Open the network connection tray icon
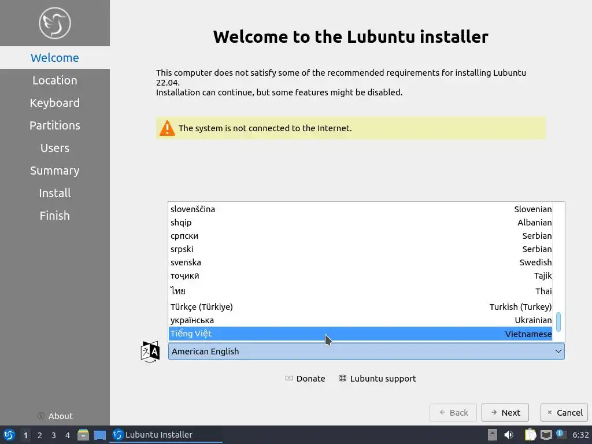 coord(546,435)
